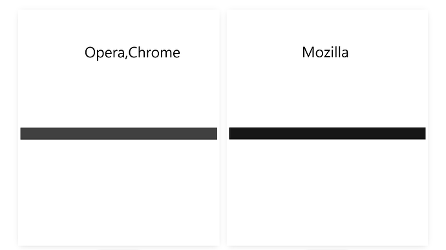
Task: Click middle of the Mozilla black bar
Action: click(327, 133)
